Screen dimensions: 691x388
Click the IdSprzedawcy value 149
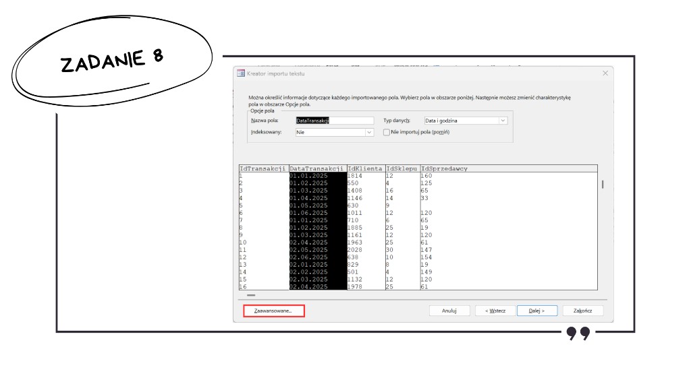pos(426,272)
